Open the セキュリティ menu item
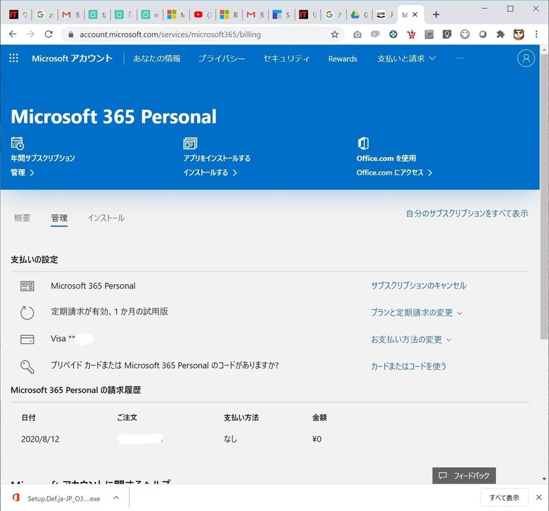This screenshot has height=511, width=549. (286, 59)
